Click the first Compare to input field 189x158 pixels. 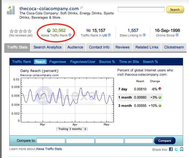[51, 141]
